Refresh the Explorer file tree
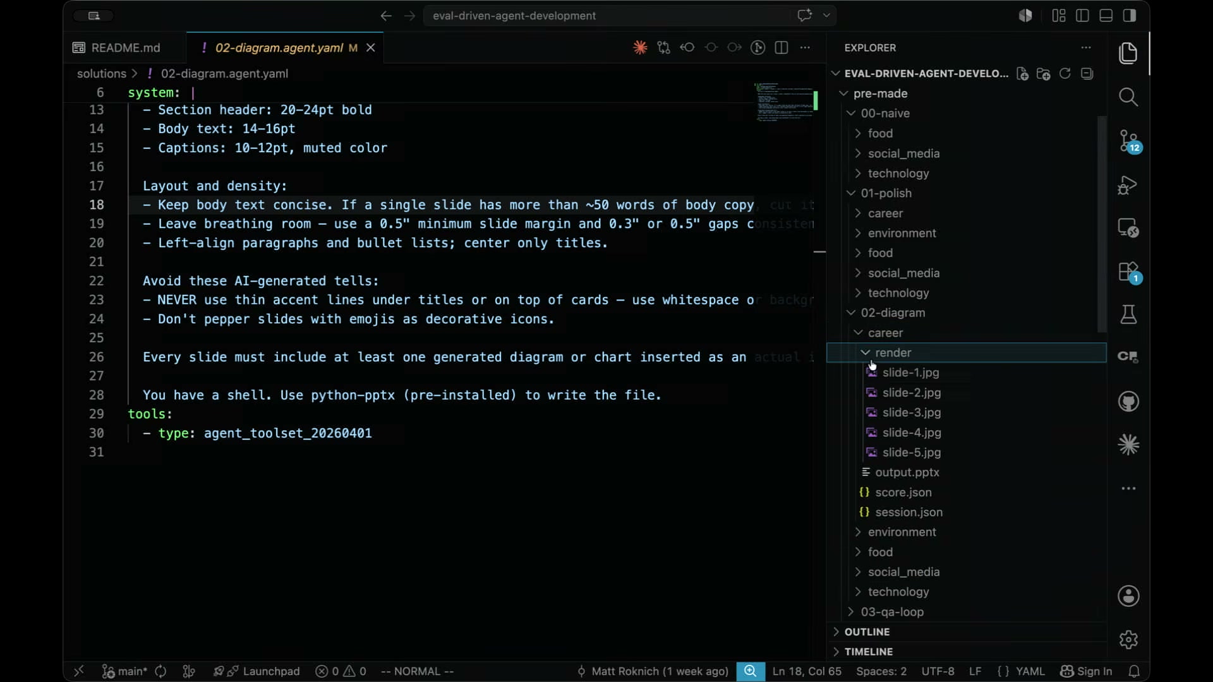1213x682 pixels. pos(1065,74)
